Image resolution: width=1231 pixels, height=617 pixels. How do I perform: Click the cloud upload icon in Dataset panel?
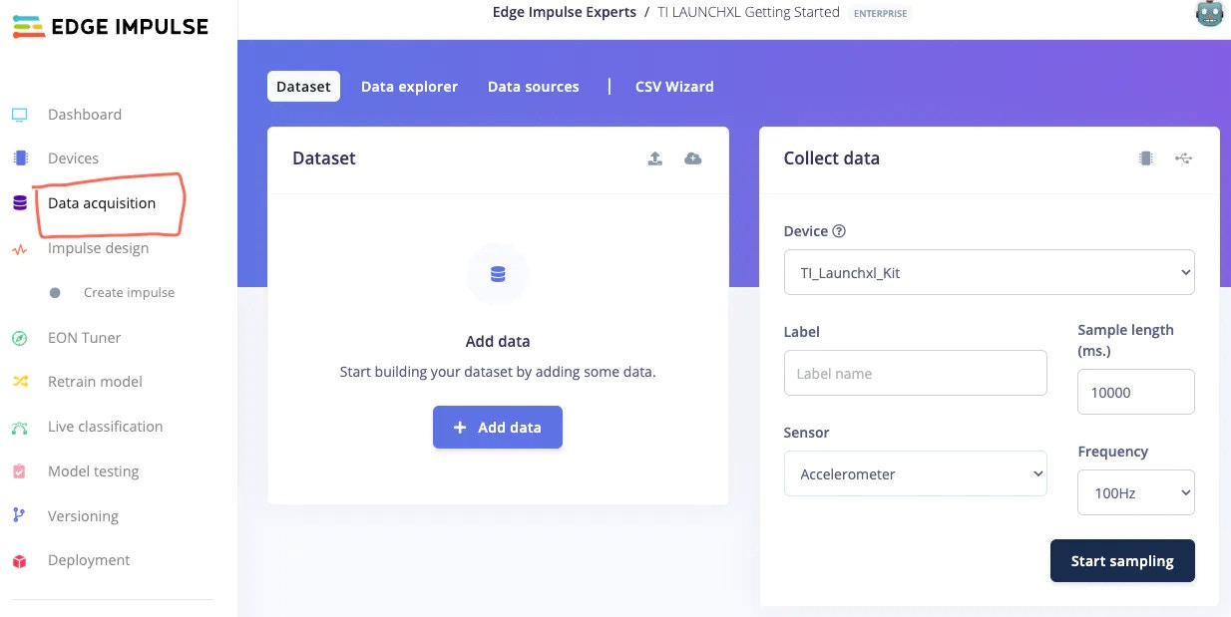click(692, 158)
